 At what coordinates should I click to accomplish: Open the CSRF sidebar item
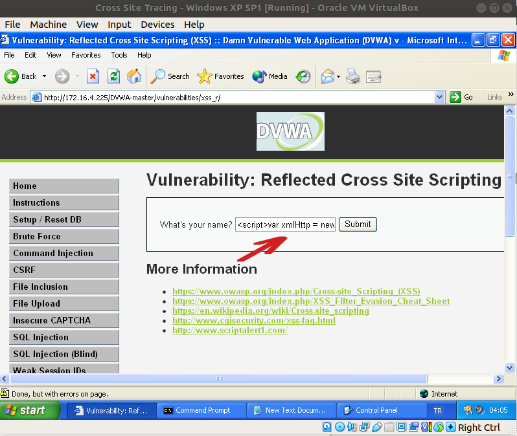pyautogui.click(x=64, y=270)
